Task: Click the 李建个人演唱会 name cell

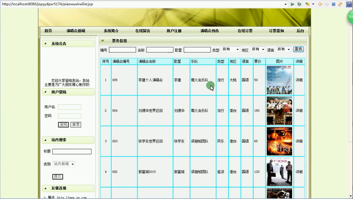Action: pos(155,80)
